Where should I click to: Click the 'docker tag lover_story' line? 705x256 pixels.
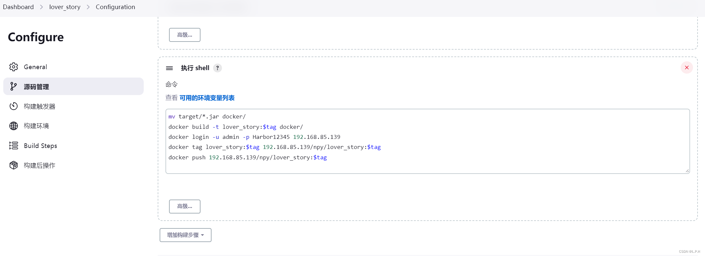tap(274, 147)
